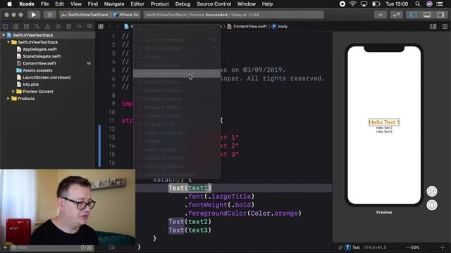Open Assets.xcassets
This screenshot has height=253, width=451.
[x=37, y=70]
